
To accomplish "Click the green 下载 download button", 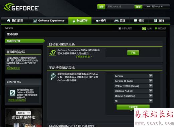I will click(x=133, y=53).
